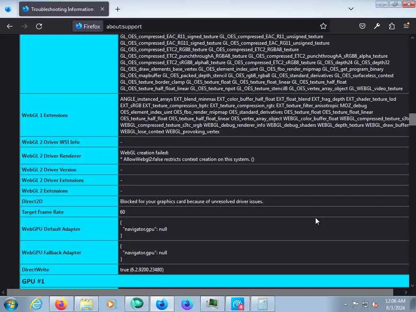Click the Direct2D "Blocked for your graphics card" message
Viewport: 416px width, 312px height.
pos(192,201)
